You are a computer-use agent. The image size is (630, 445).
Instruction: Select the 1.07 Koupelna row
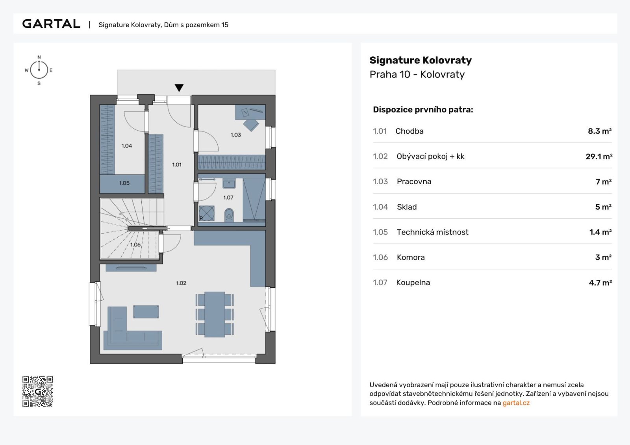tap(492, 283)
